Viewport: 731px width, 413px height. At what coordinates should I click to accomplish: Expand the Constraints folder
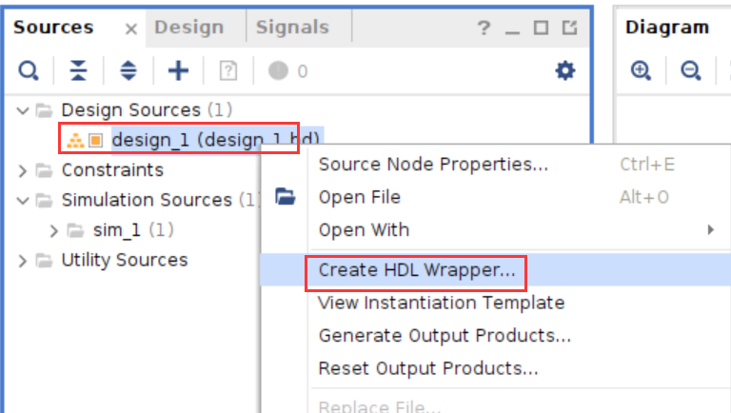click(23, 170)
